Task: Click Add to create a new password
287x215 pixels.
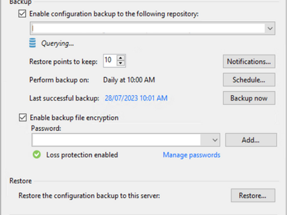Action: tap(251, 140)
